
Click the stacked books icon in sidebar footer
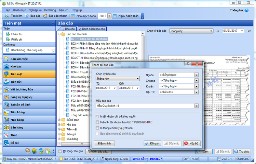click(x=34, y=151)
